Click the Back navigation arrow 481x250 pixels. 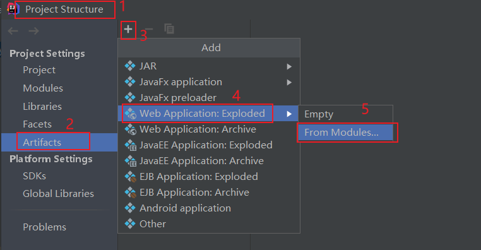13,31
